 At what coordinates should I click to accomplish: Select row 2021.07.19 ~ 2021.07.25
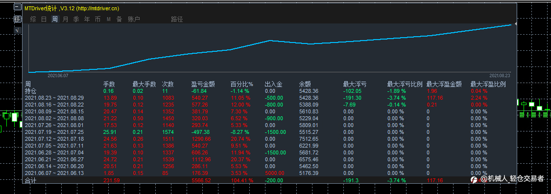(x=54, y=132)
